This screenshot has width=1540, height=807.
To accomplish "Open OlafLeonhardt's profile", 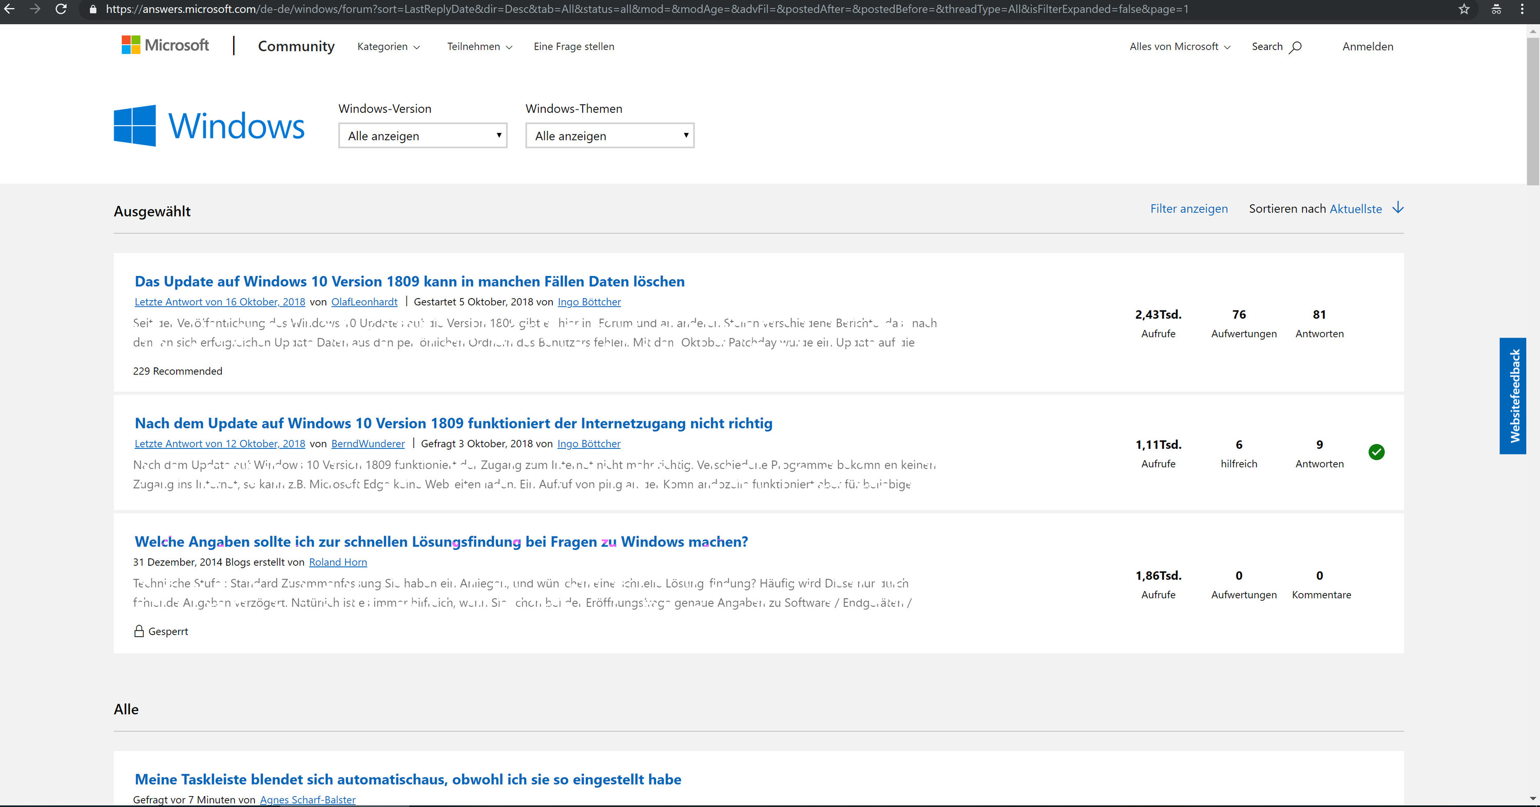I will coord(364,302).
